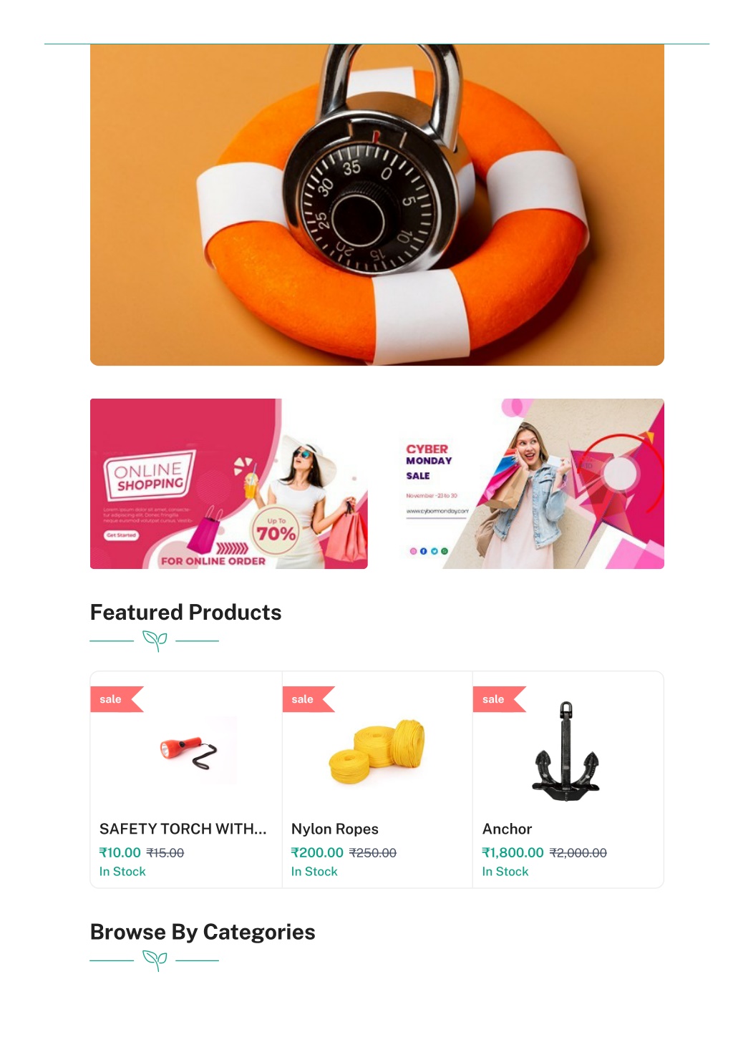Click the Get Started button on banner
Image resolution: width=733 pixels, height=1037 pixels.
click(x=122, y=535)
